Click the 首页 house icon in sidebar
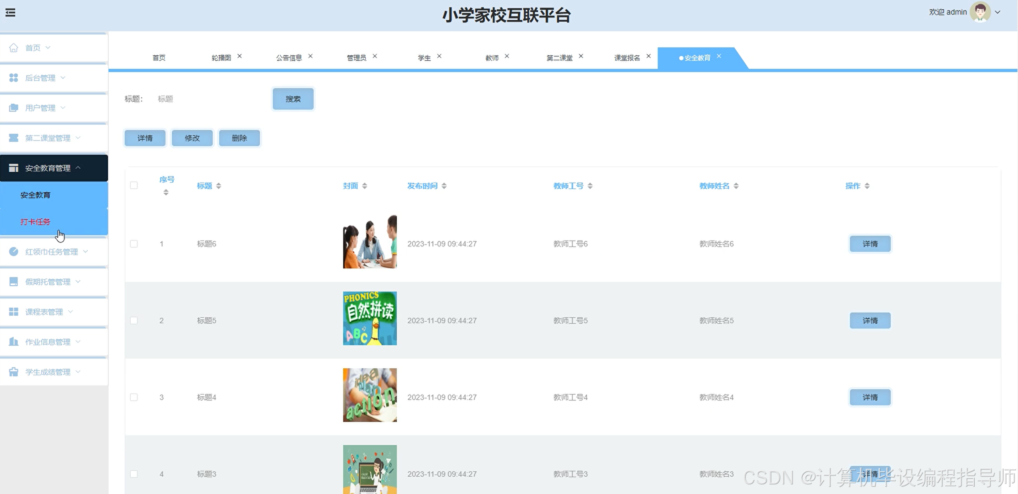The width and height of the screenshot is (1018, 494). click(14, 48)
